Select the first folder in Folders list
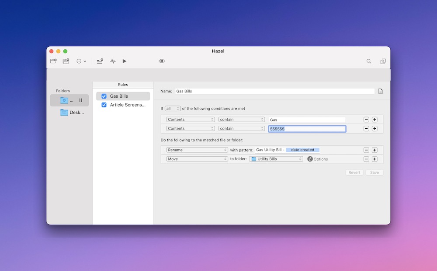 [x=69, y=100]
